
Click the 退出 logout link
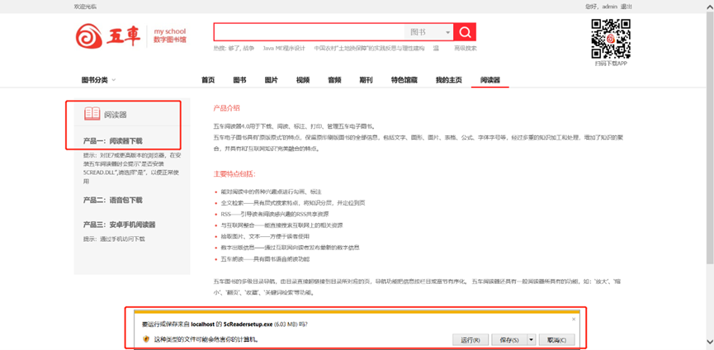point(627,6)
